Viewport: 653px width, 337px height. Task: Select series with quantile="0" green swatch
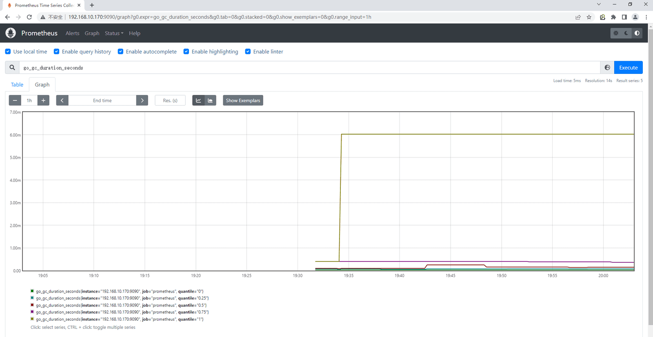[32, 291]
